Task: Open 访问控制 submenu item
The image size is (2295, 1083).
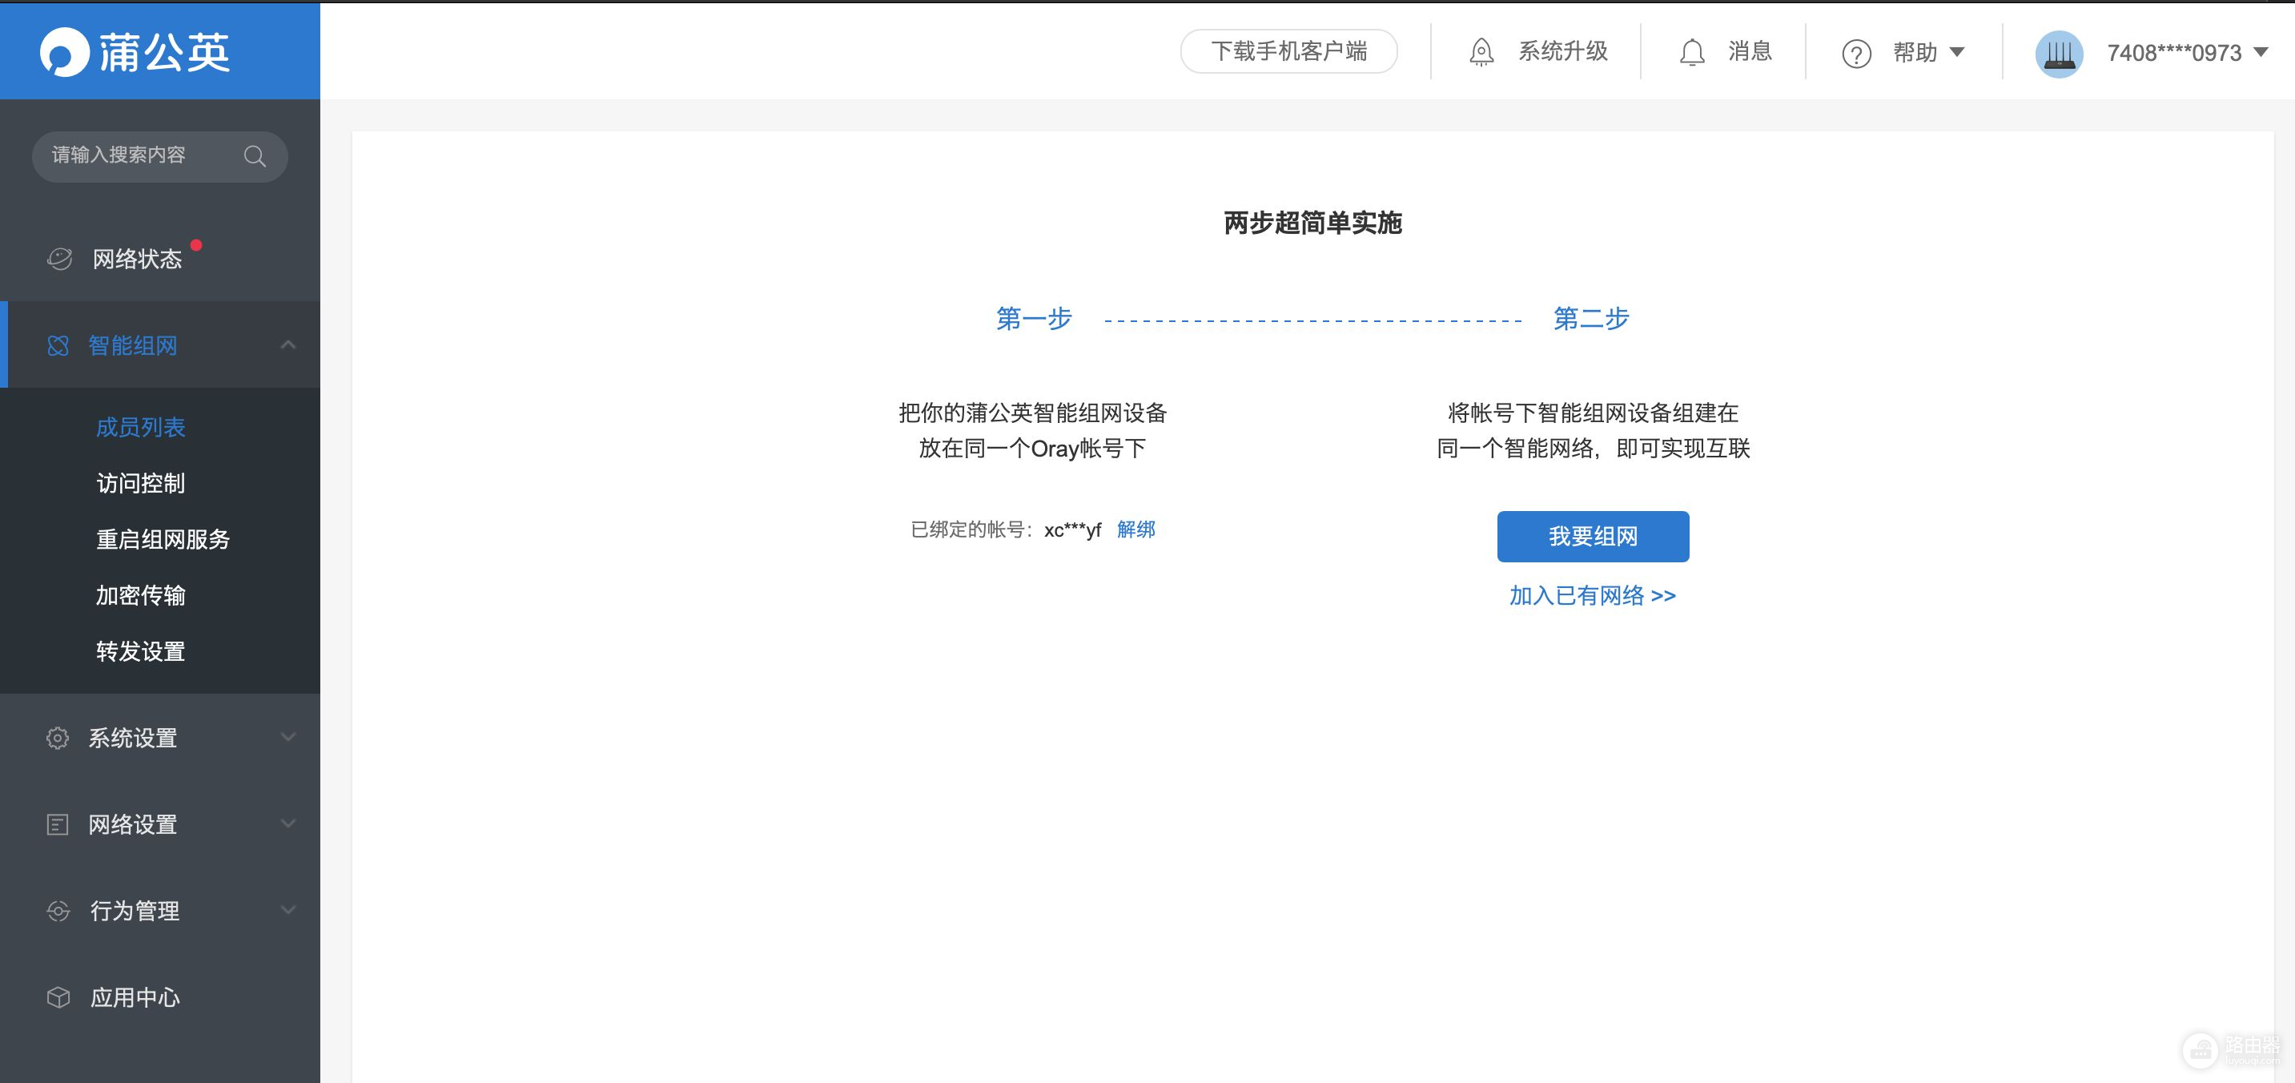Action: pyautogui.click(x=141, y=483)
